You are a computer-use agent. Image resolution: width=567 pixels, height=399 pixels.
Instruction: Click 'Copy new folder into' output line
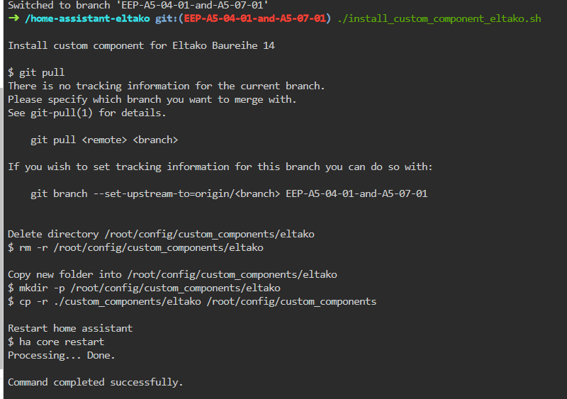point(172,274)
